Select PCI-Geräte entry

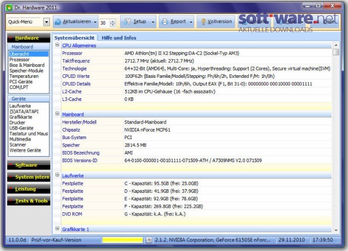pyautogui.click(x=21, y=82)
